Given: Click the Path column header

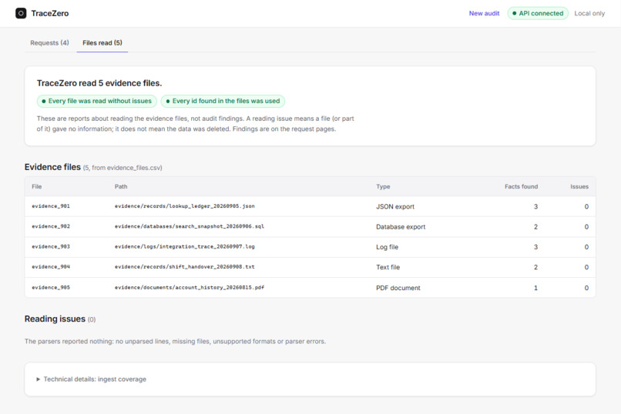Looking at the screenshot, I should pyautogui.click(x=121, y=186).
